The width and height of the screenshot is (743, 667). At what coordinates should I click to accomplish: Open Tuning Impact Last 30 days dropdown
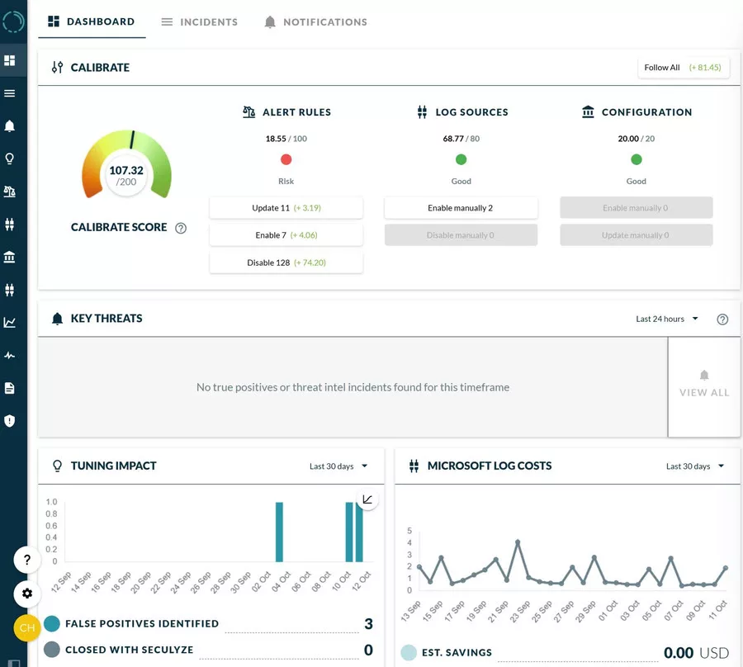tap(338, 466)
